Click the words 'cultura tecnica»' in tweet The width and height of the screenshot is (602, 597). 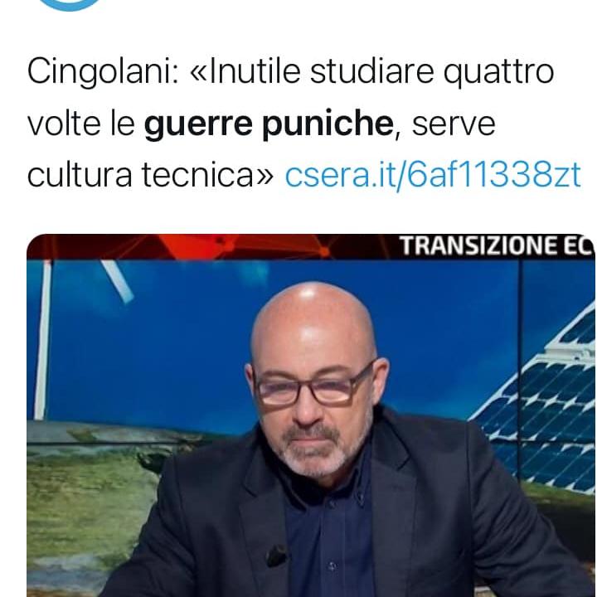click(x=150, y=175)
